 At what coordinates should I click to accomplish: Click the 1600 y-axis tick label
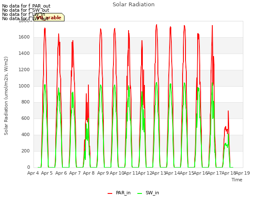pos(24,37)
